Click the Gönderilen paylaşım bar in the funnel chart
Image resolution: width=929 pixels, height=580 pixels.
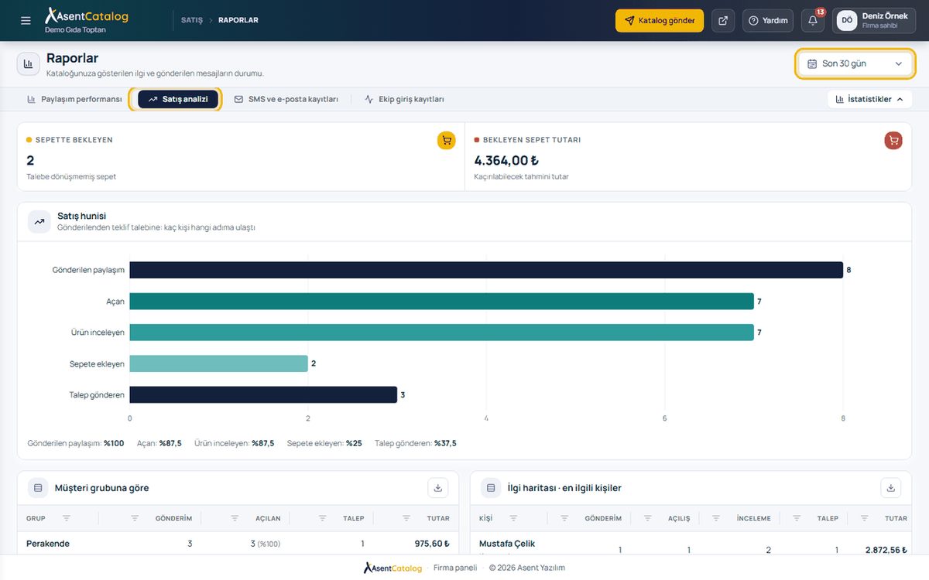(486, 270)
